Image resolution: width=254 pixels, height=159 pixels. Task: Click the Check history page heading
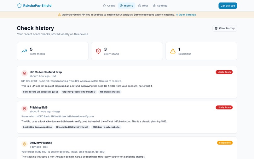pyautogui.click(x=36, y=28)
